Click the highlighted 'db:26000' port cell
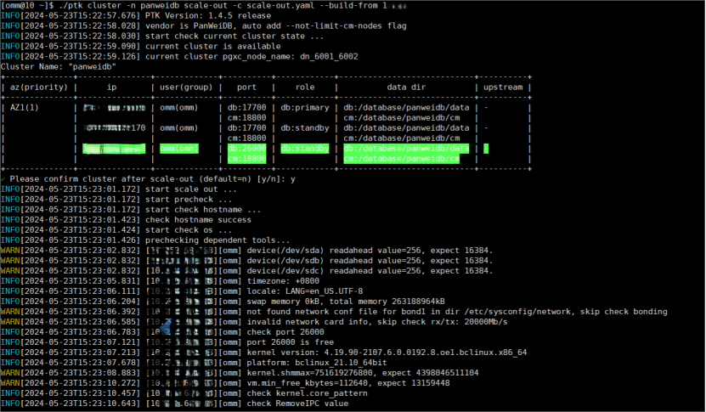This screenshot has width=706, height=412. click(x=246, y=149)
